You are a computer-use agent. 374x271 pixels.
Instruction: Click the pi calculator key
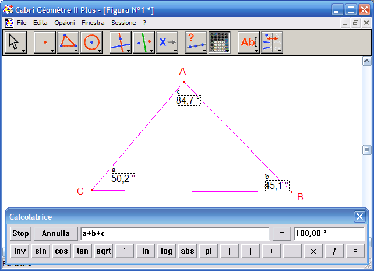click(209, 251)
